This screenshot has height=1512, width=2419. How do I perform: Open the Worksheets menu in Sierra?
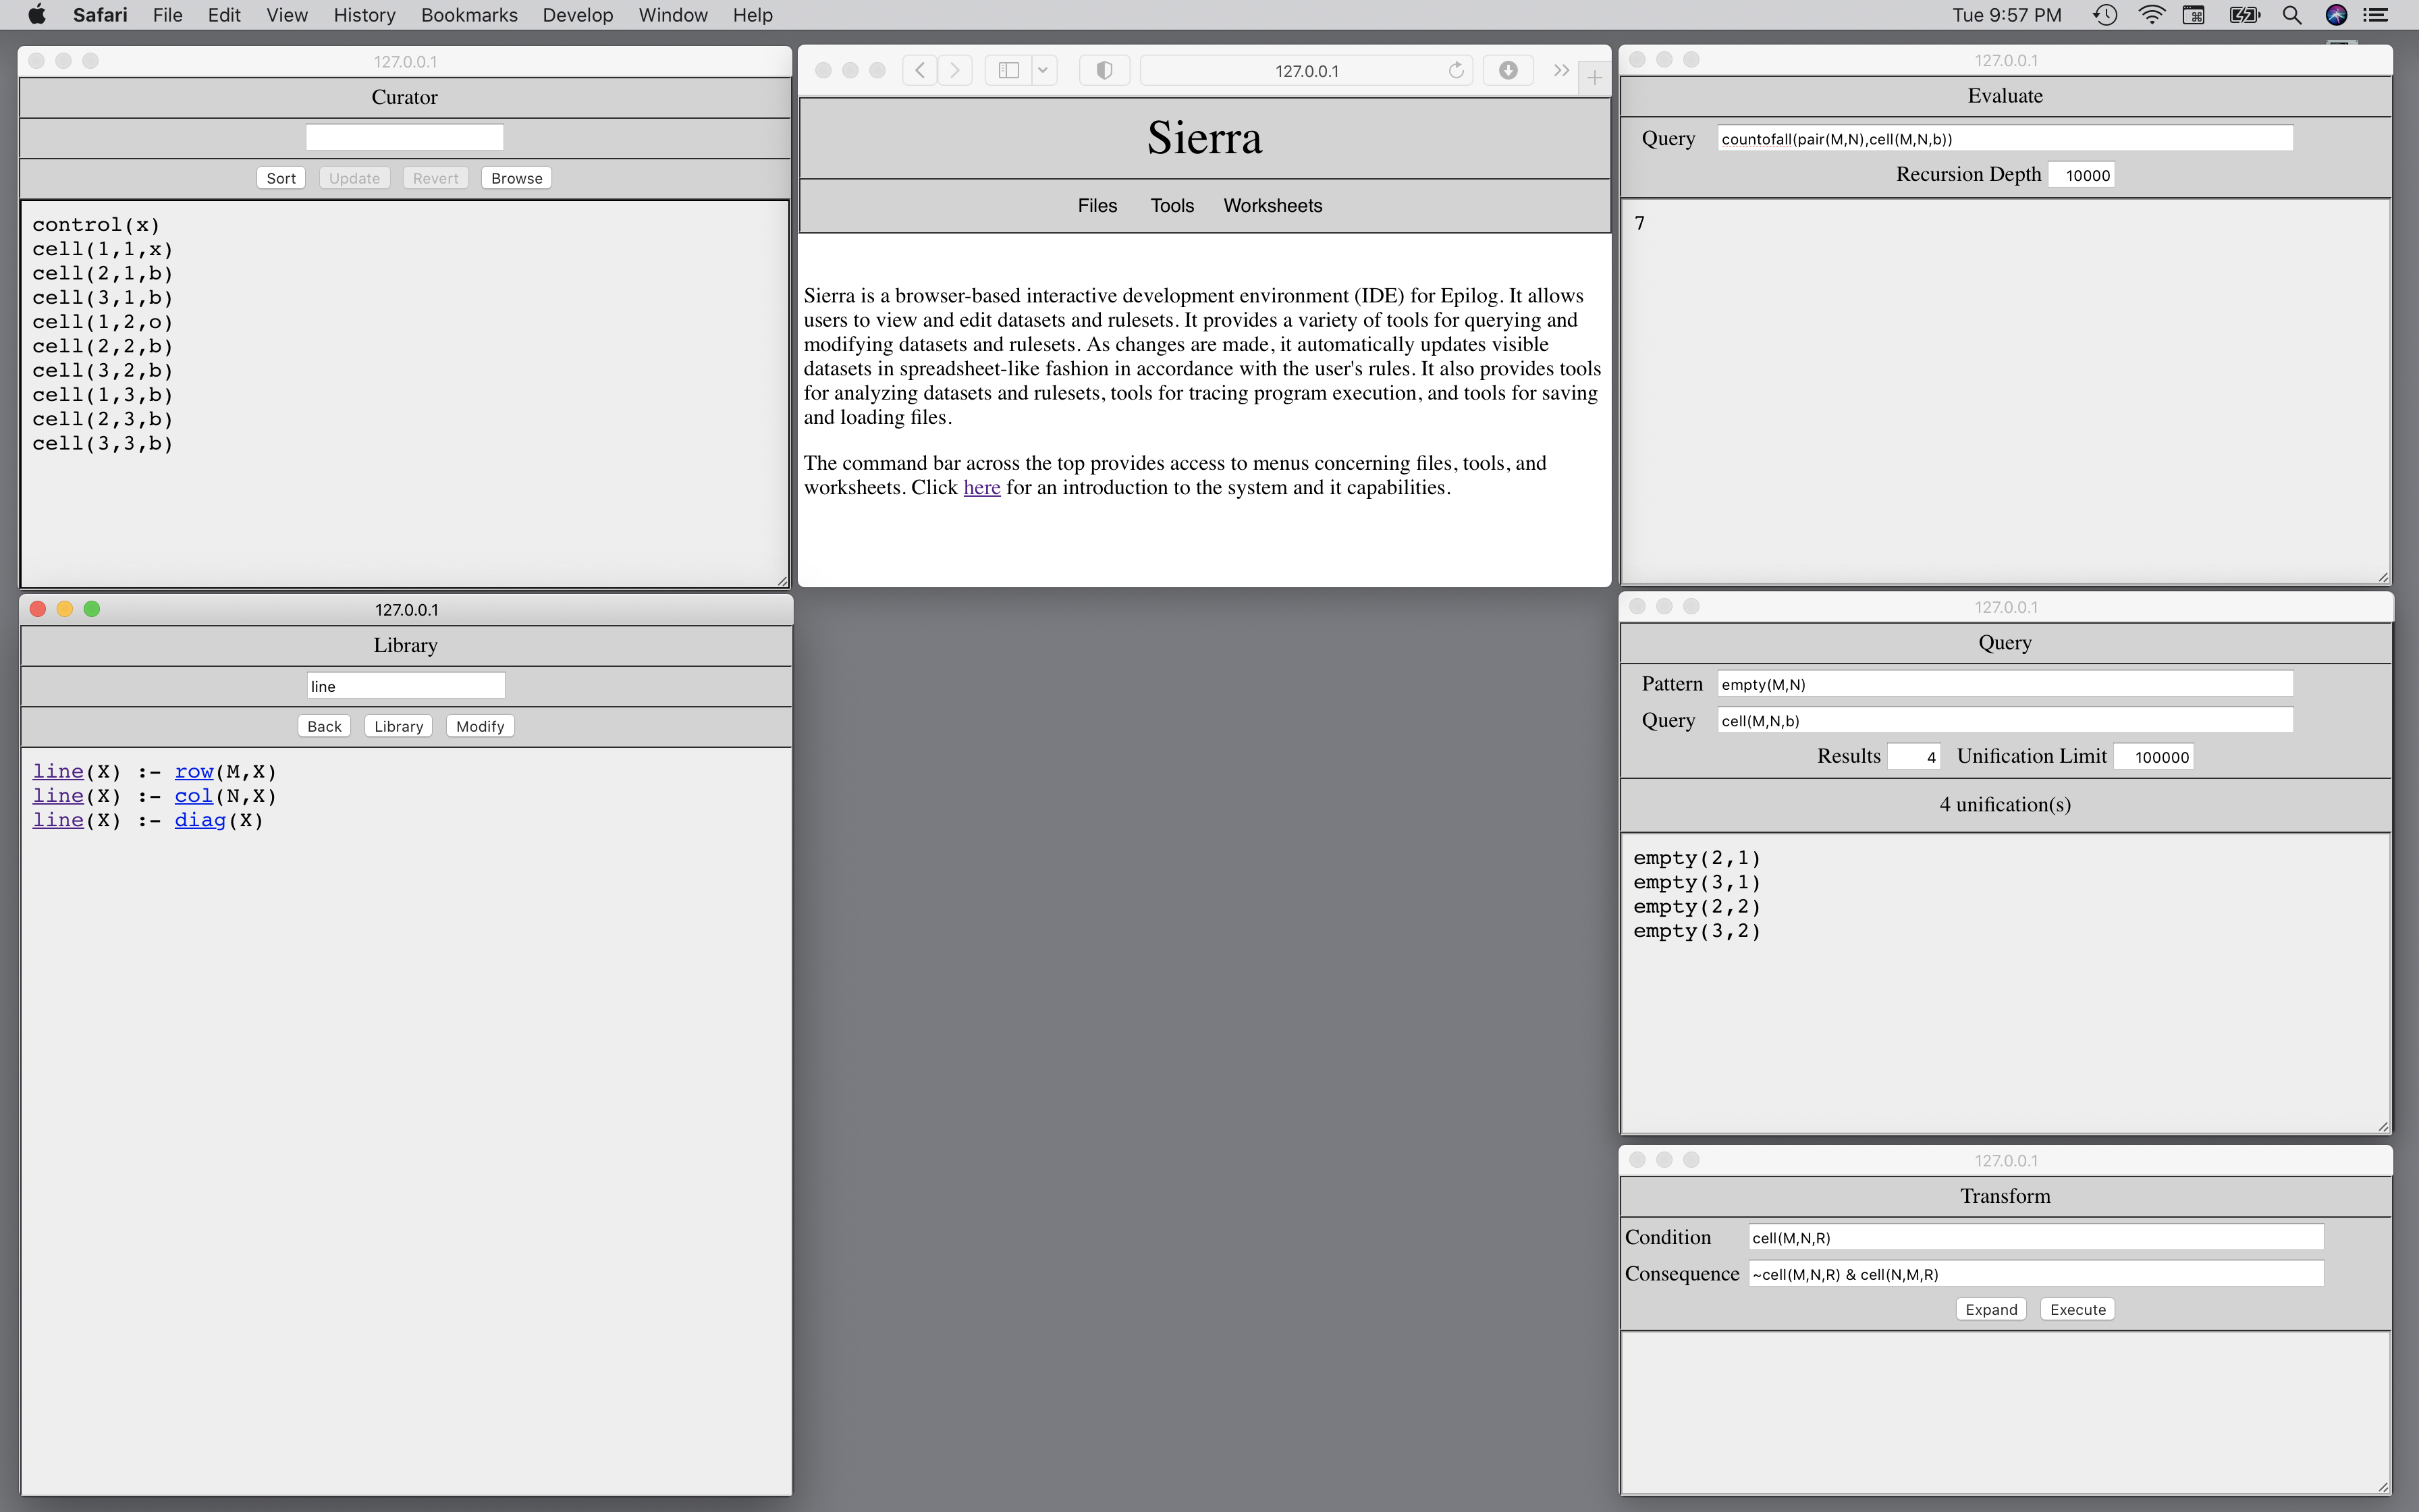pos(1272,205)
